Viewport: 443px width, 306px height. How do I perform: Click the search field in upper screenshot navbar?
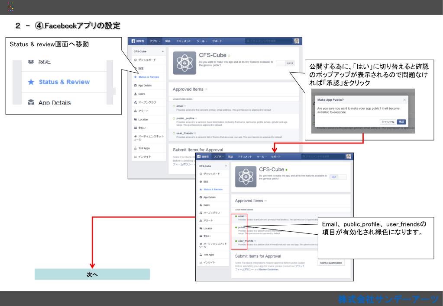tap(268, 41)
